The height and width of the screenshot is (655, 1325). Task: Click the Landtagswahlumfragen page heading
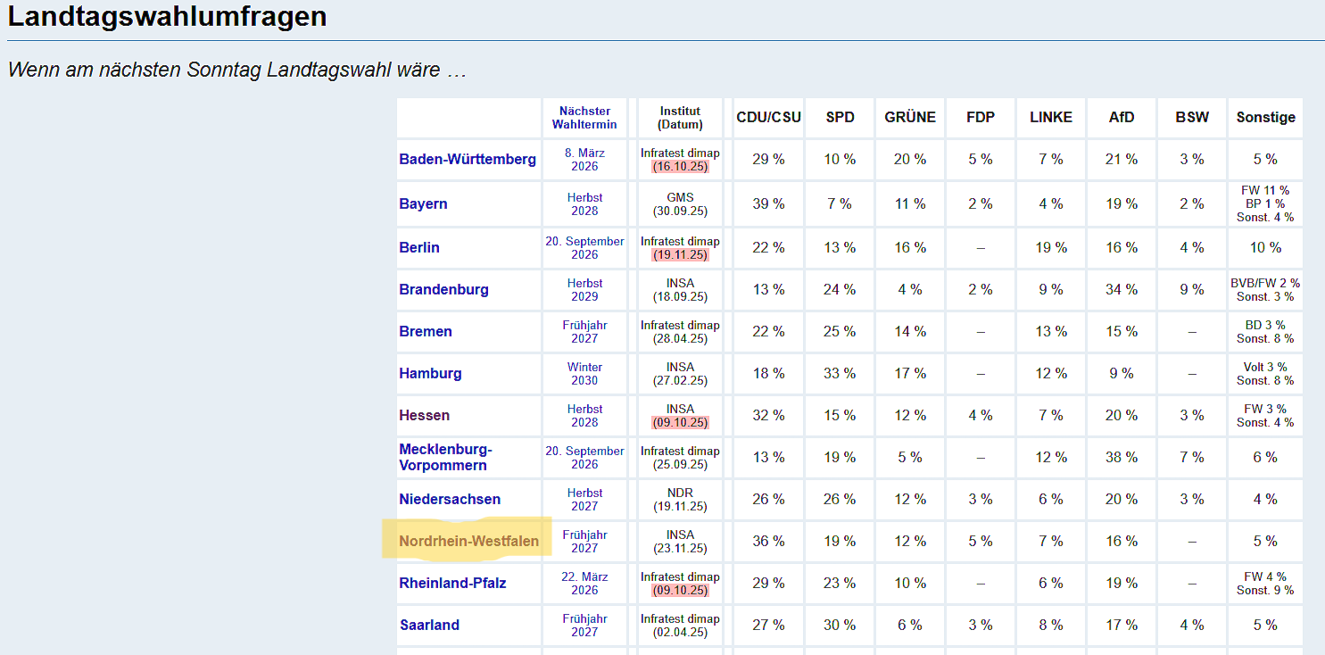coord(167,17)
